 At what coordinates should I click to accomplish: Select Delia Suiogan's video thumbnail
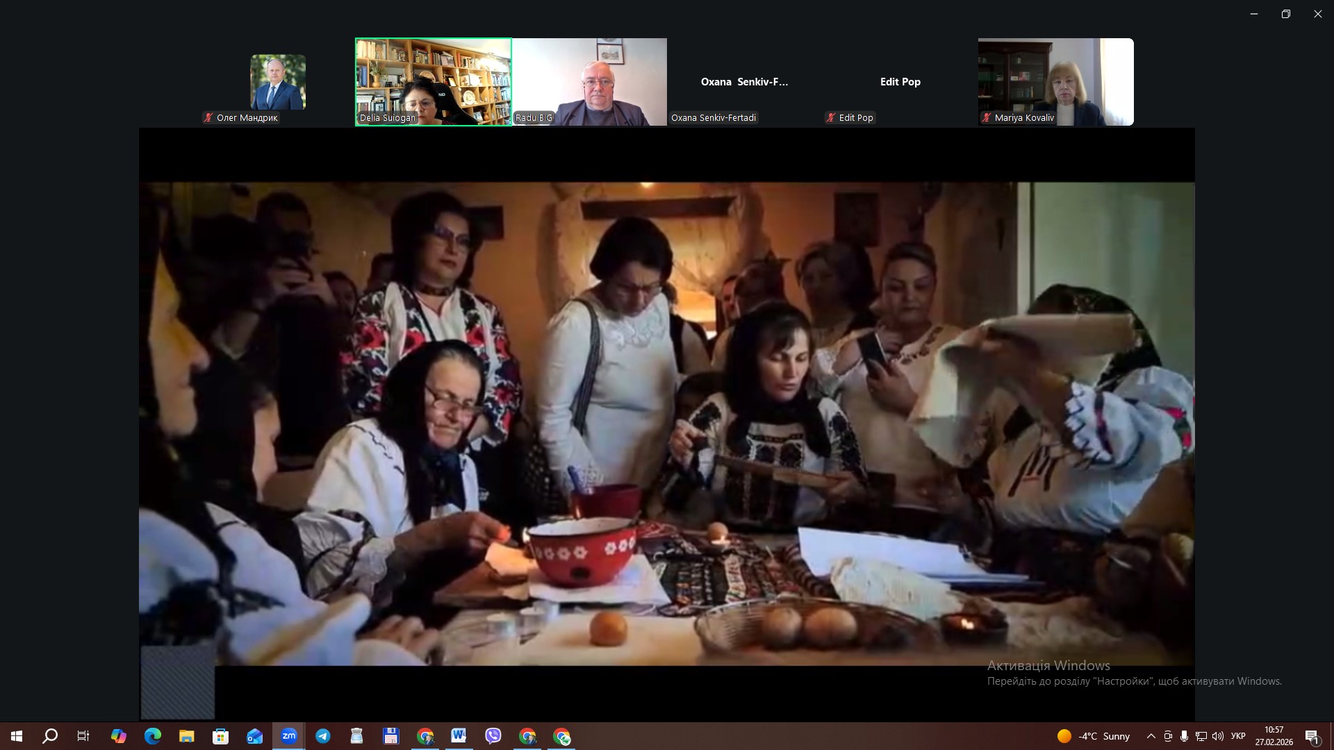pos(434,82)
